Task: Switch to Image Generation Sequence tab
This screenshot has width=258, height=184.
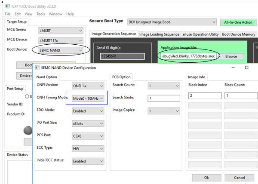Action: click(114, 34)
